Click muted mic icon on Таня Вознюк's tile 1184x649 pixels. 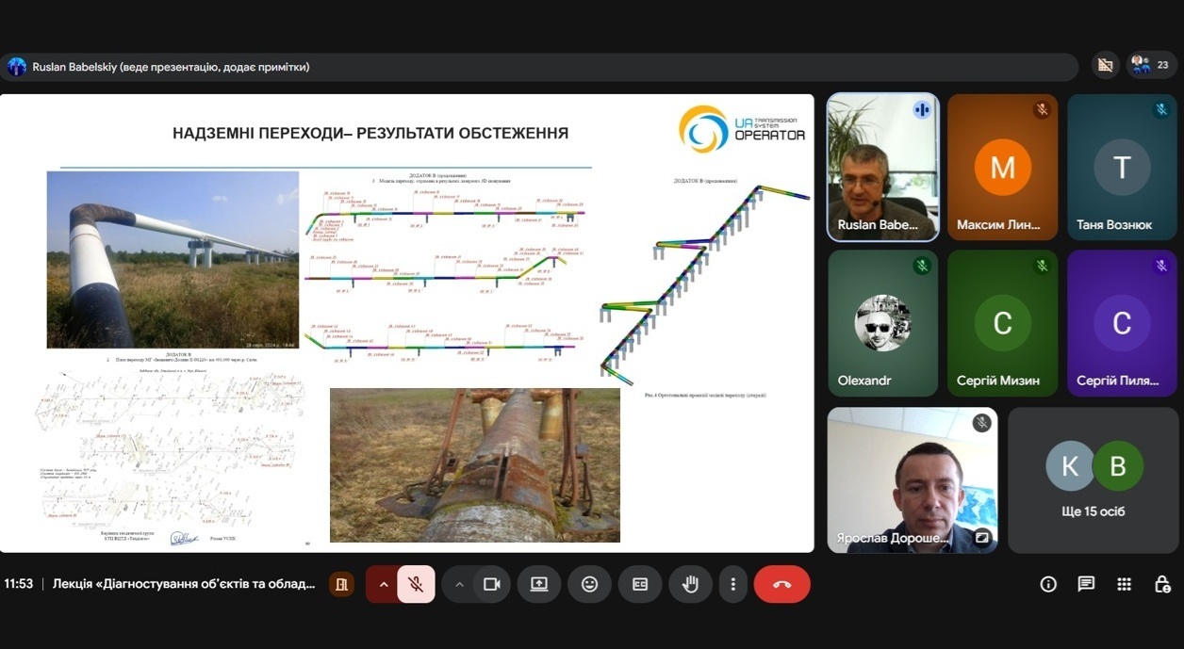tap(1161, 109)
